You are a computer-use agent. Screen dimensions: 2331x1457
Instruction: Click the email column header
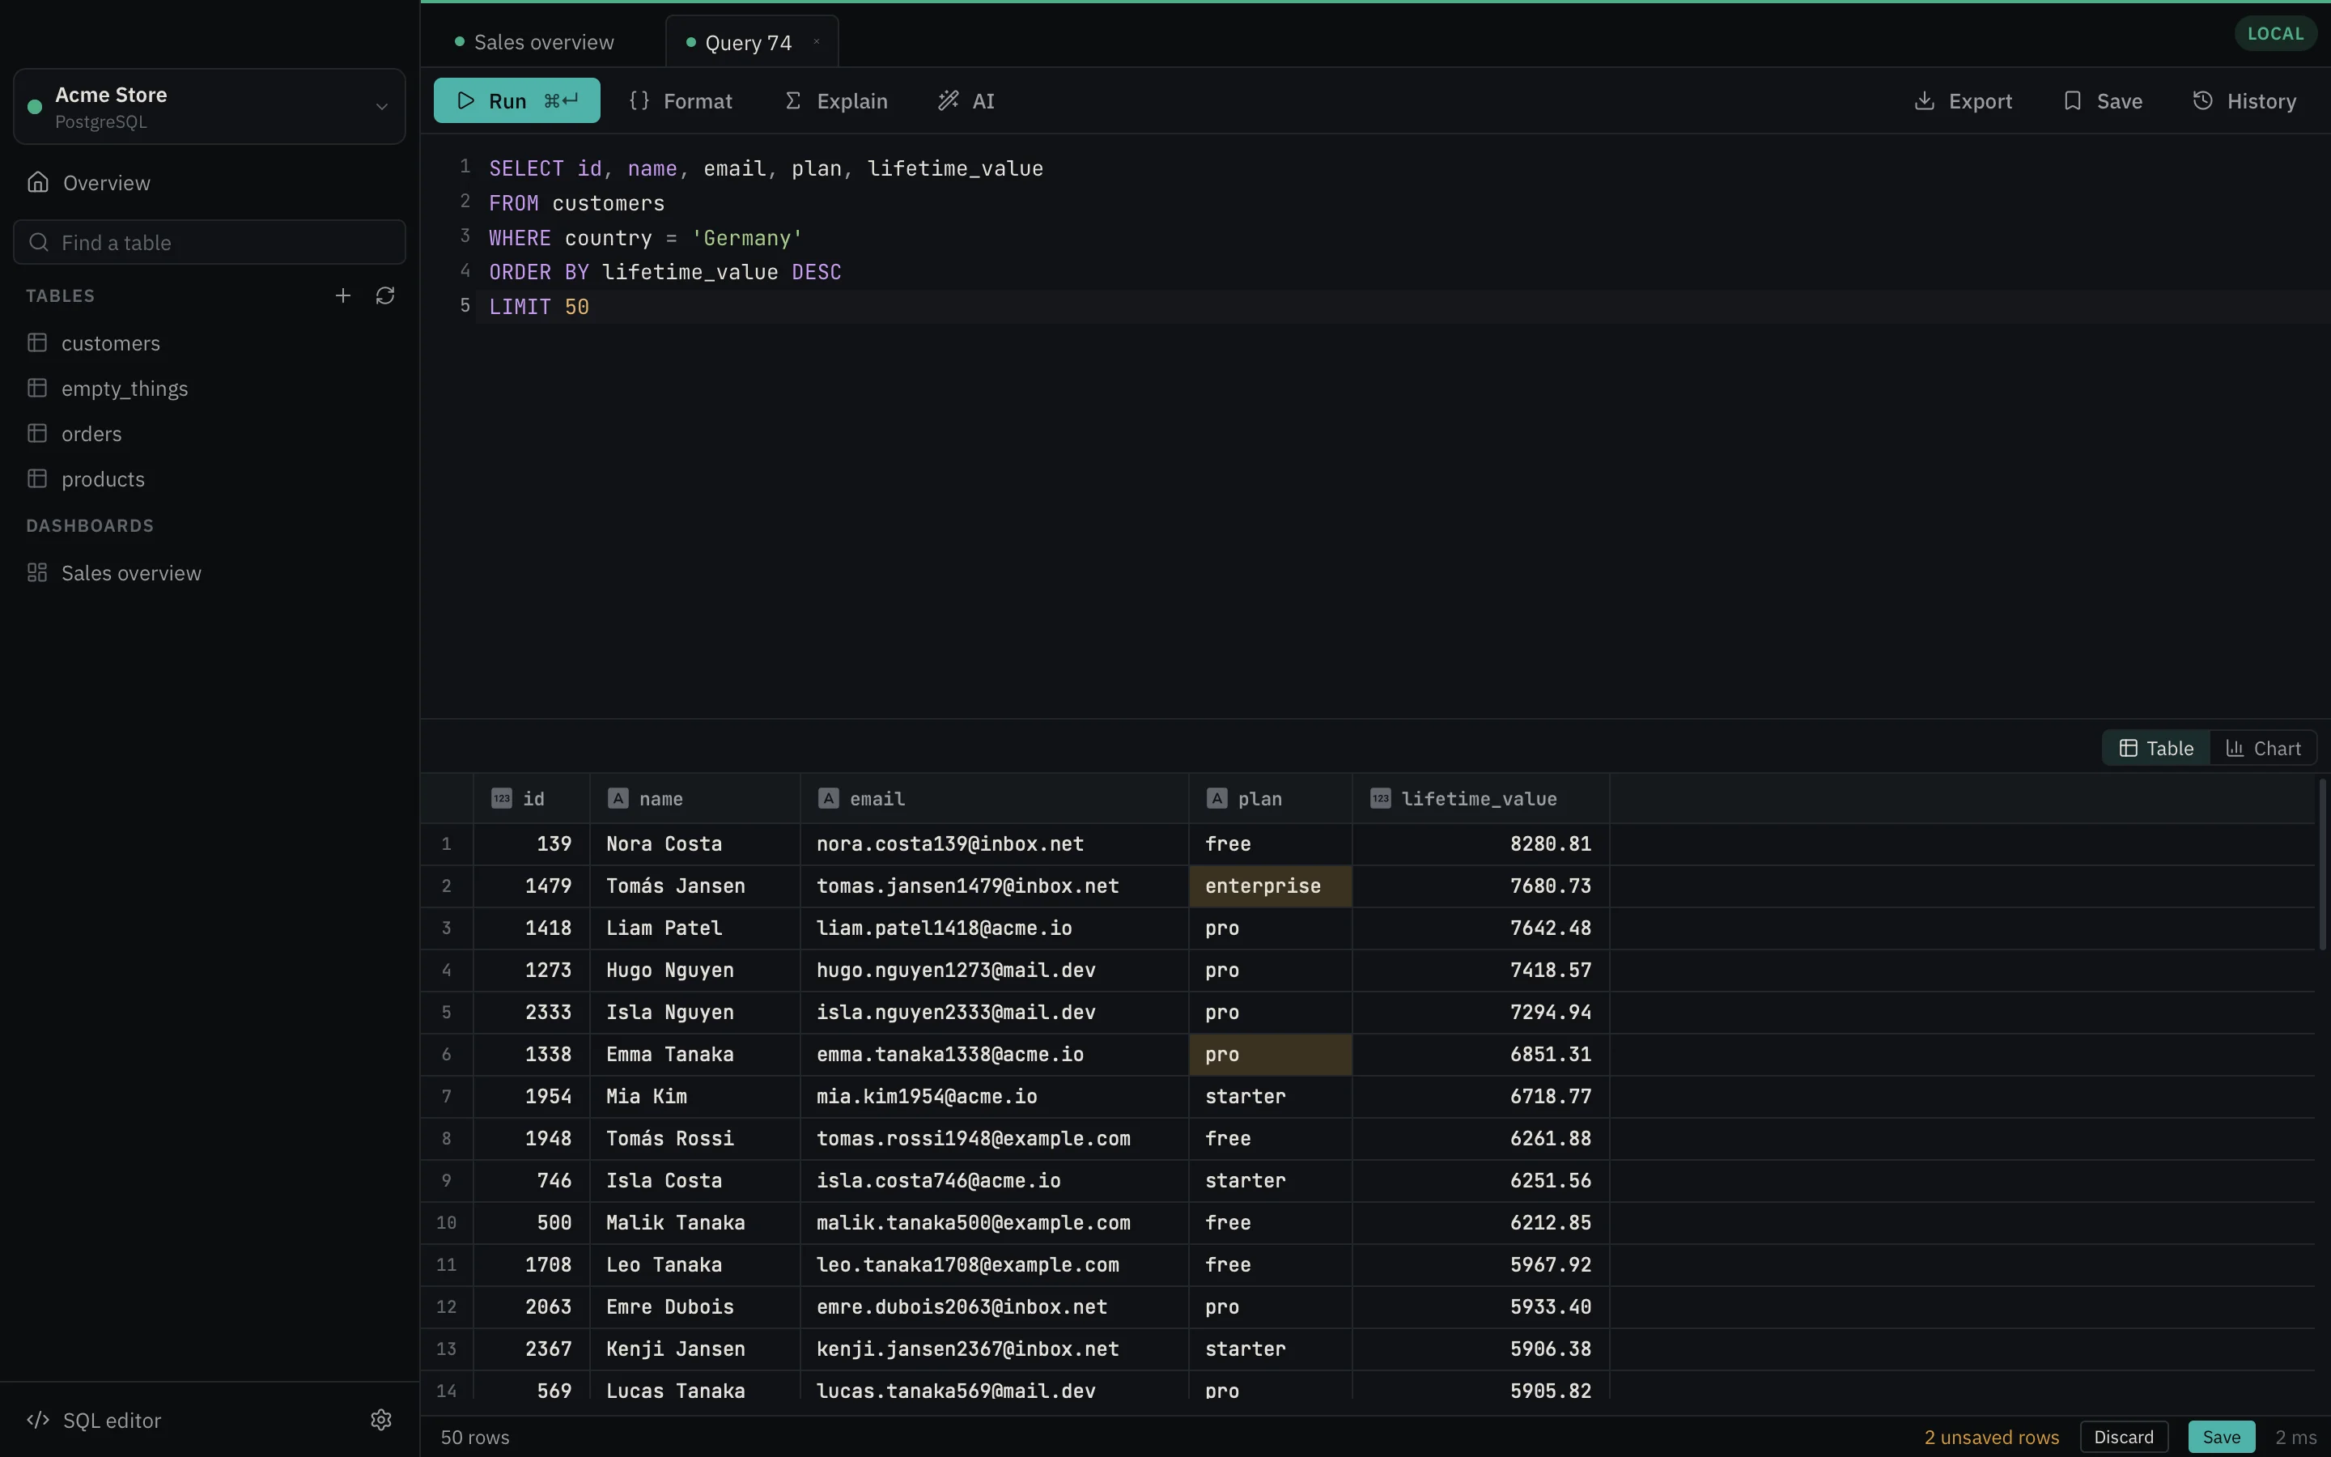point(994,799)
